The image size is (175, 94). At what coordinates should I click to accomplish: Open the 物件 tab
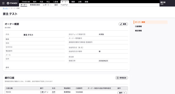click(35, 2)
